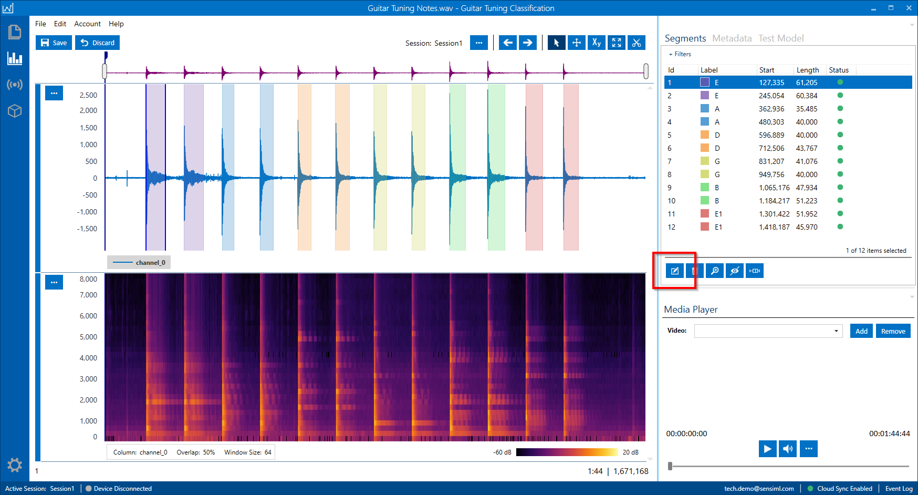Zoom to the selected segment
The image size is (918, 495).
click(x=714, y=271)
